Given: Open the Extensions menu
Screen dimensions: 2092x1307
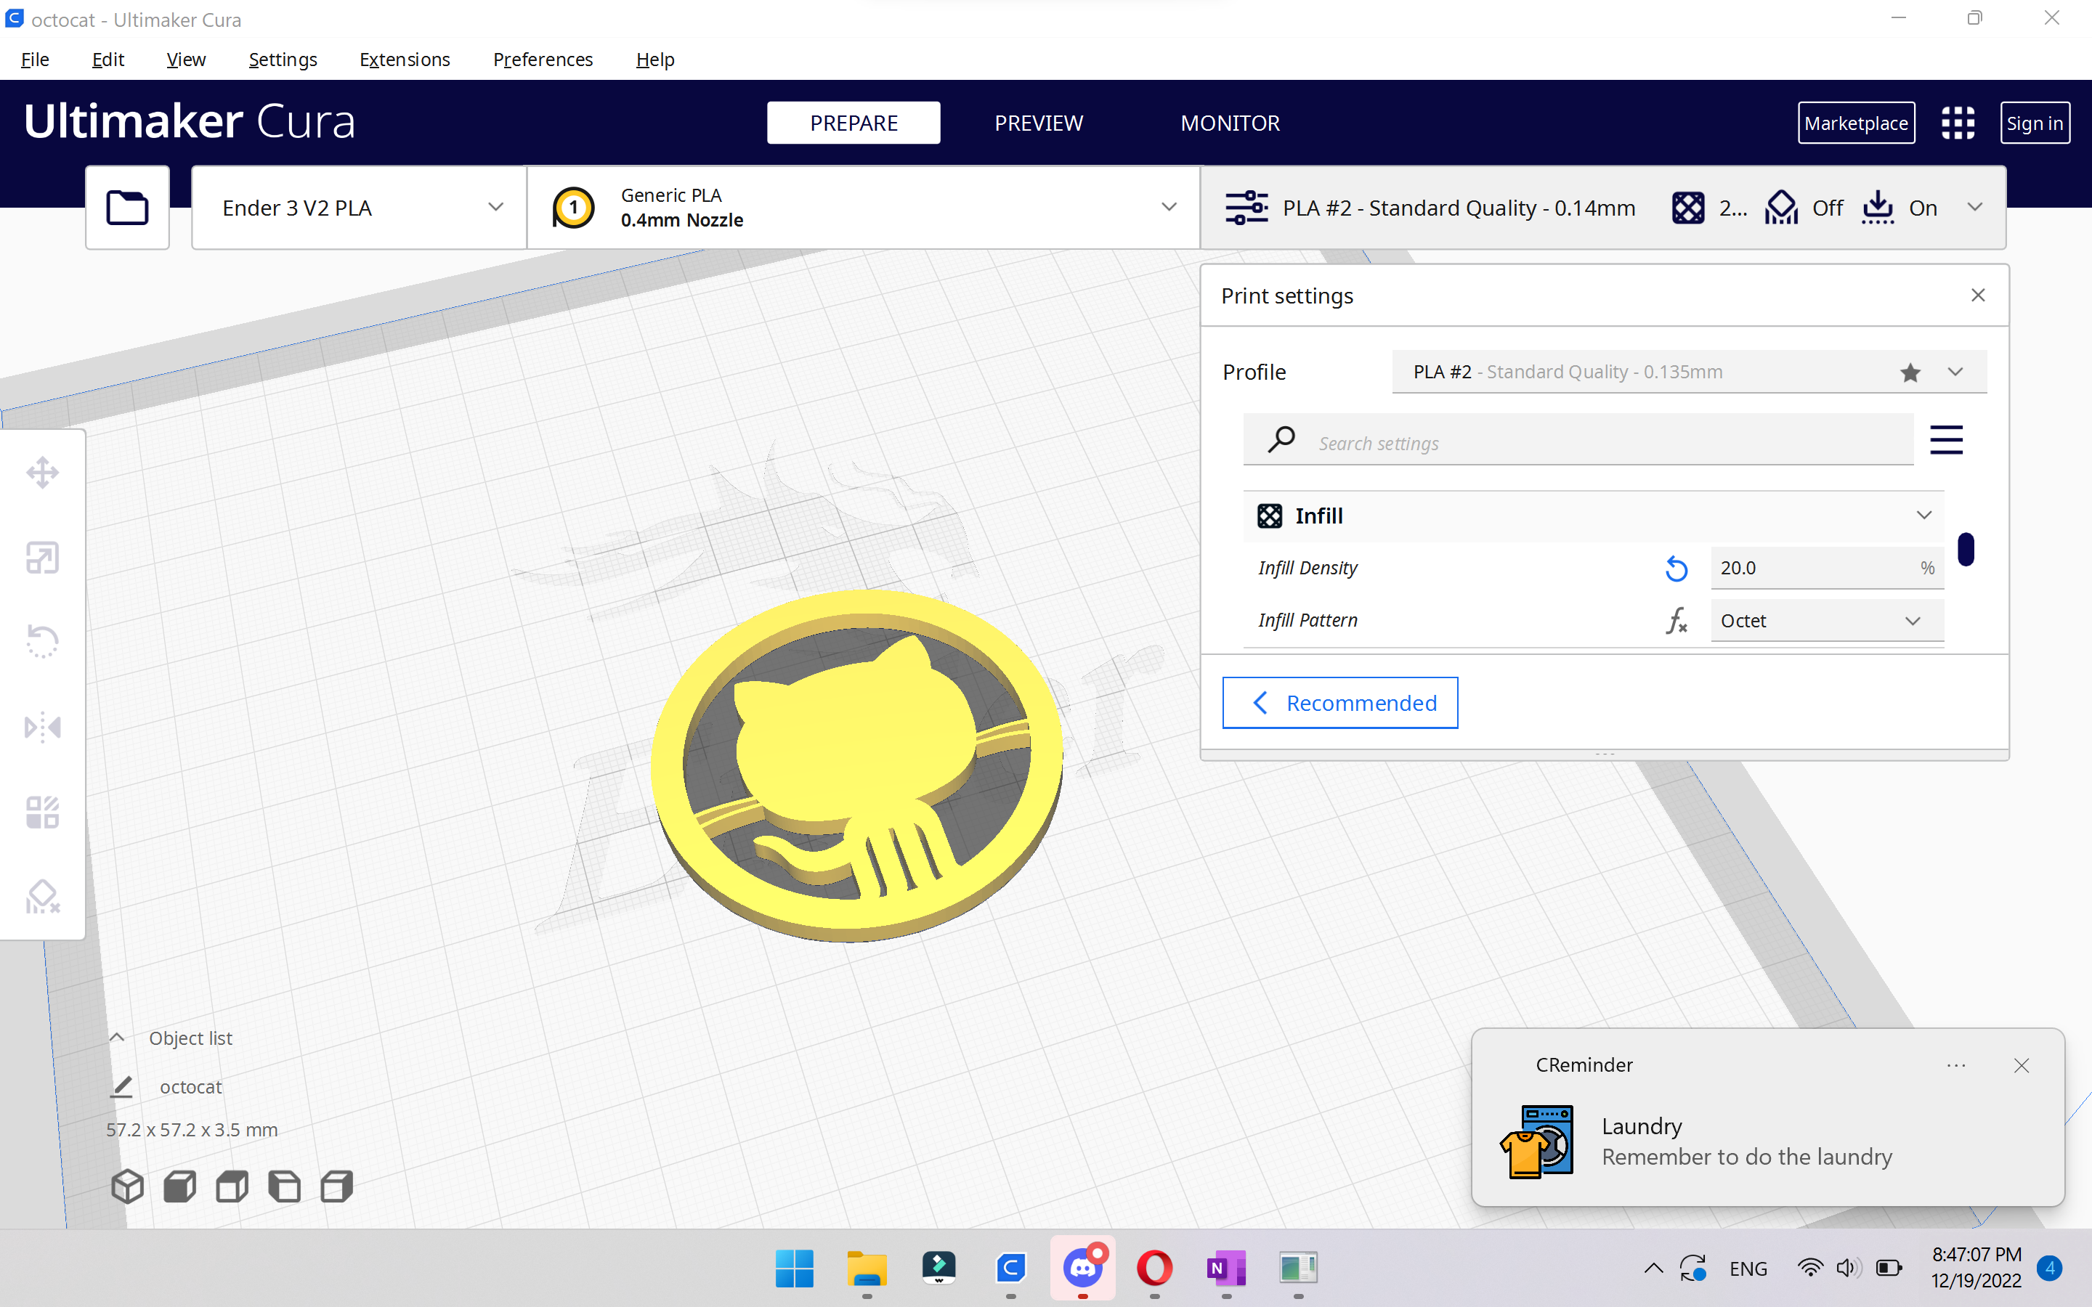Looking at the screenshot, I should coord(405,60).
